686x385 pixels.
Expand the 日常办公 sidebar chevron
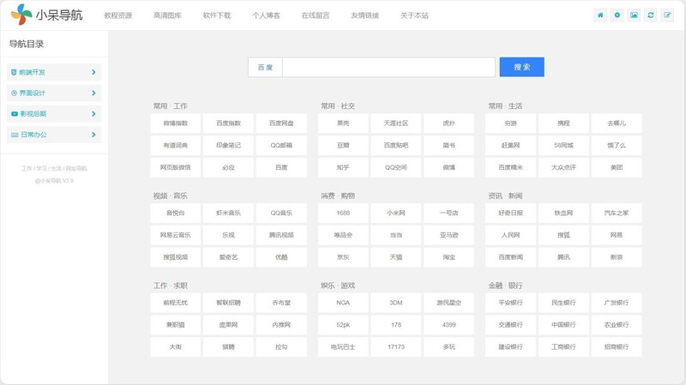point(93,135)
